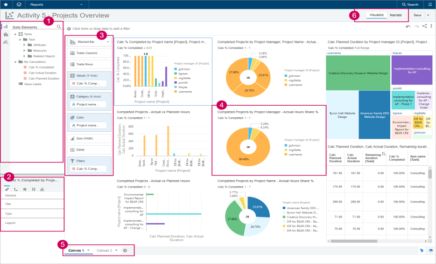
Task: Select the Canvas 1 tab
Action: click(76, 250)
